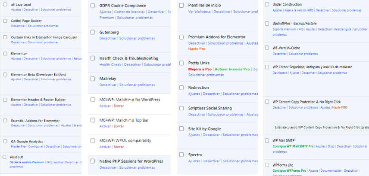Viewport: 369px width, 176px height.
Task: Click Activar licencia Pro for Pretty Links
Action: pos(232,70)
